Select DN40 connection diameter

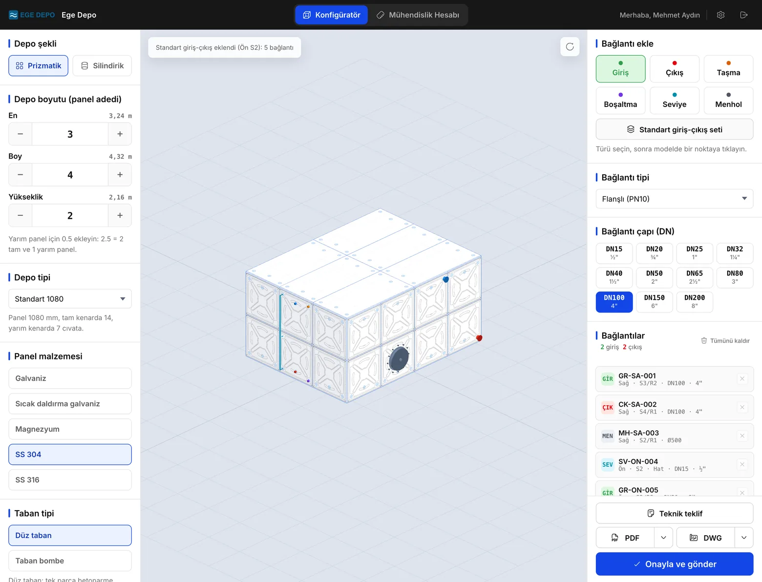pos(614,277)
